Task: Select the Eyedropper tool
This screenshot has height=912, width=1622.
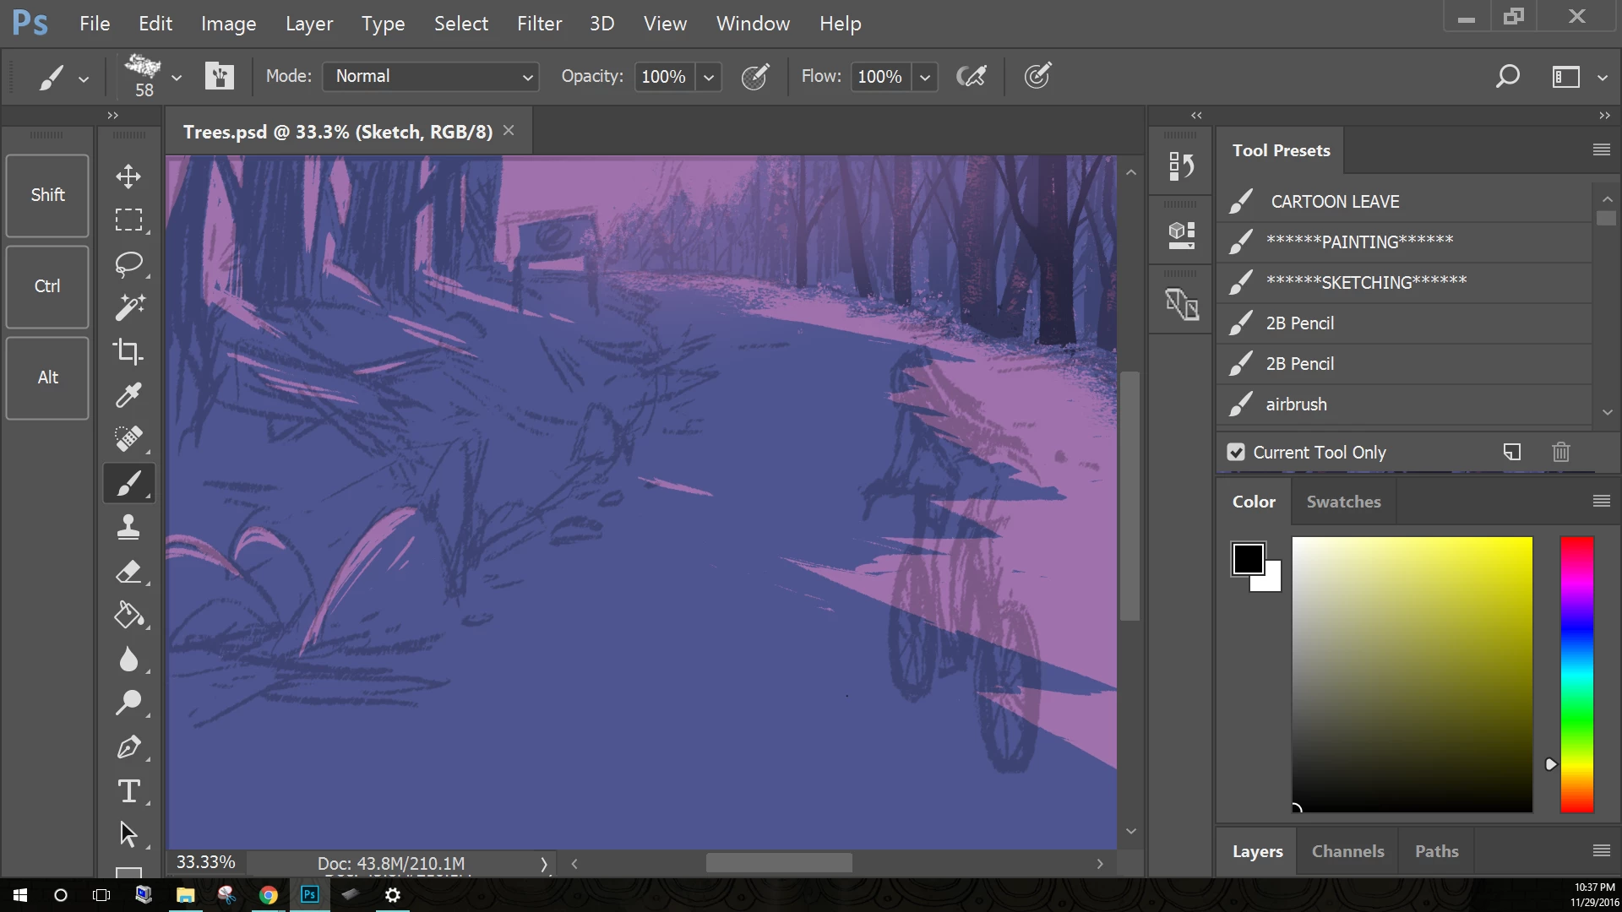Action: 128,395
